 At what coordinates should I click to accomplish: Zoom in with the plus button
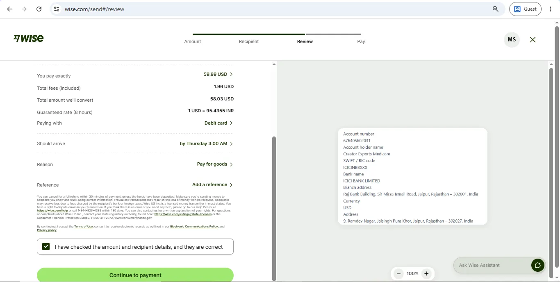[x=426, y=274]
